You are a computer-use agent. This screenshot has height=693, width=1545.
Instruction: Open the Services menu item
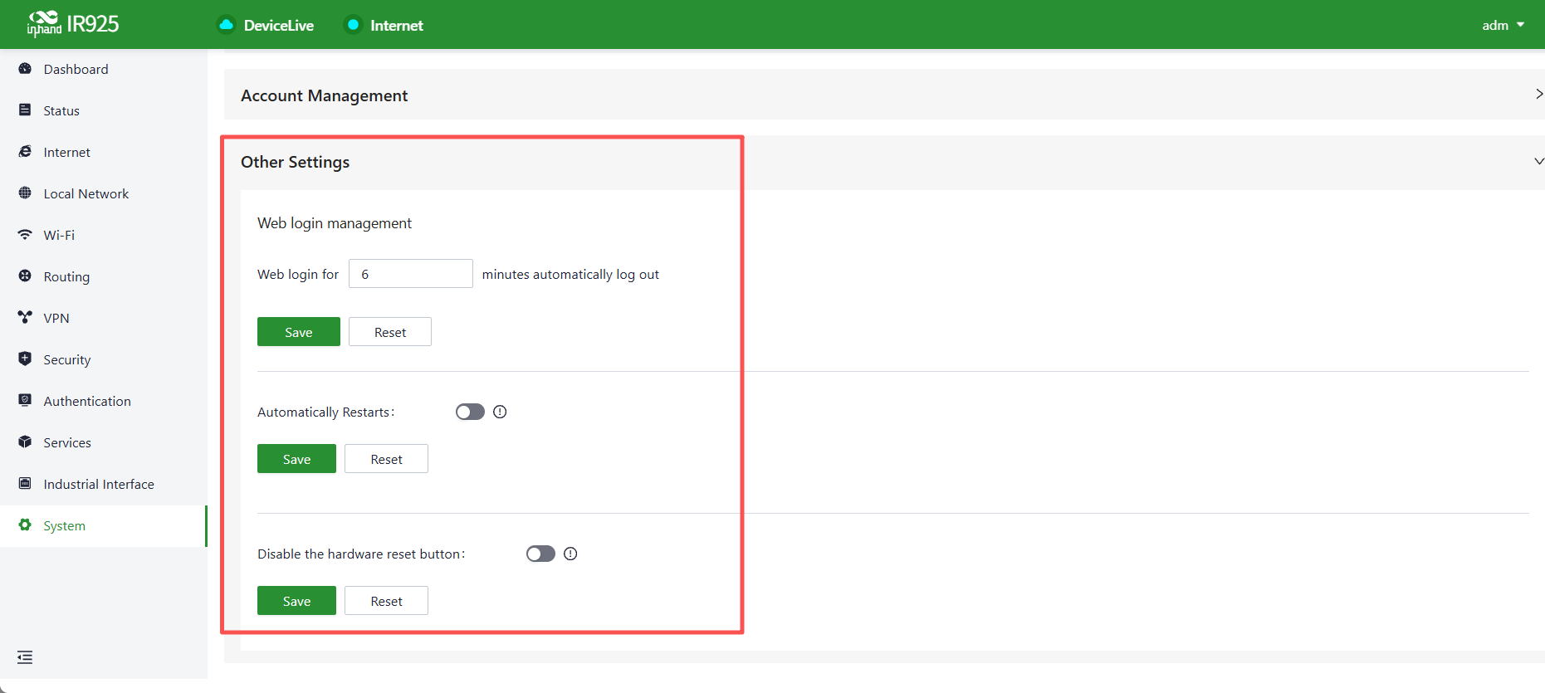(x=104, y=442)
